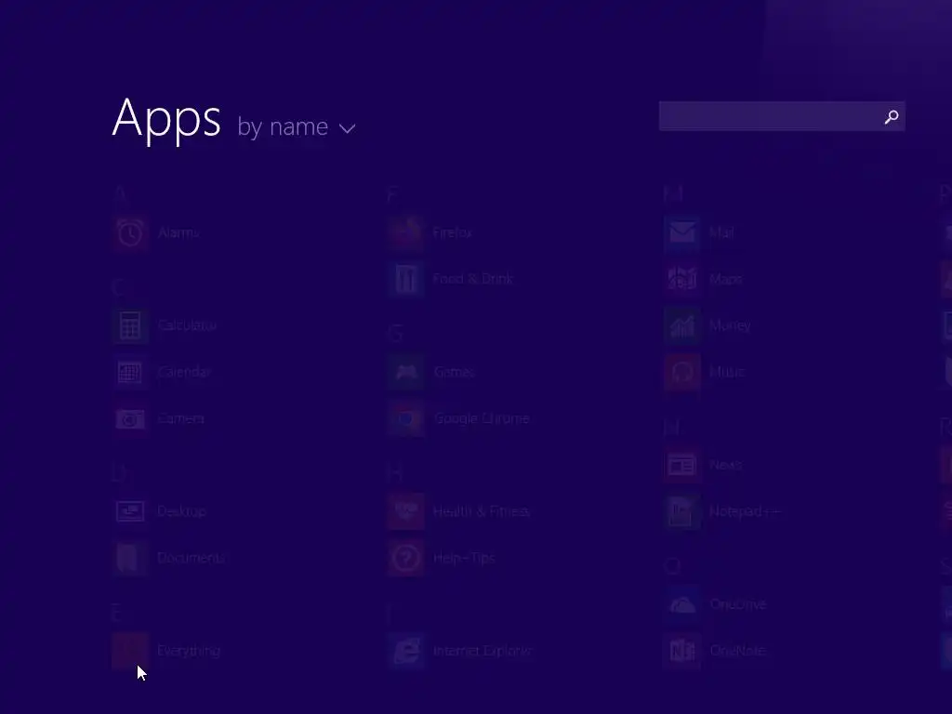Viewport: 952px width, 714px height.
Task: Click the 'M' group letter header
Action: (x=673, y=194)
